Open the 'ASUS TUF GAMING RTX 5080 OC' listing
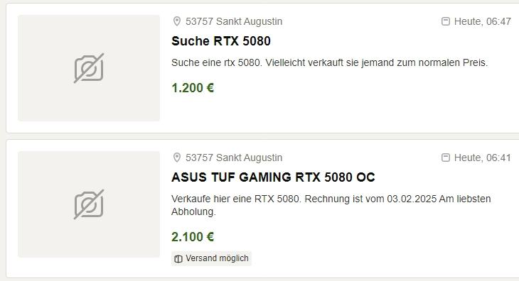Viewport: 519px width, 281px height. point(273,177)
